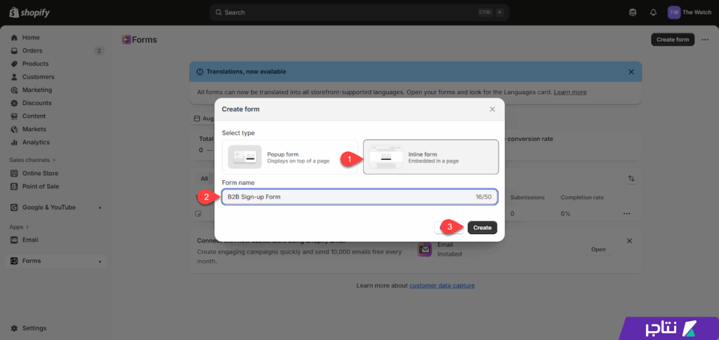
Task: Click the Home icon in sidebar
Action: point(14,38)
